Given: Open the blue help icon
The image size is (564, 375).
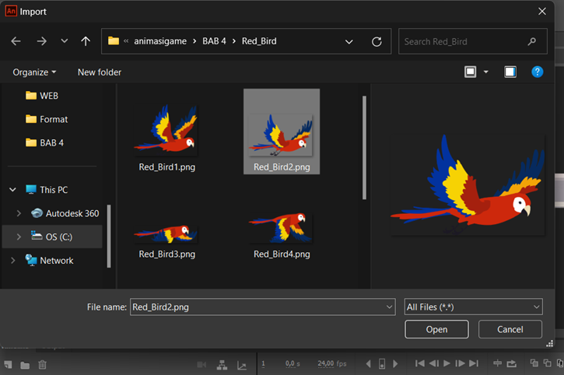Looking at the screenshot, I should [537, 72].
